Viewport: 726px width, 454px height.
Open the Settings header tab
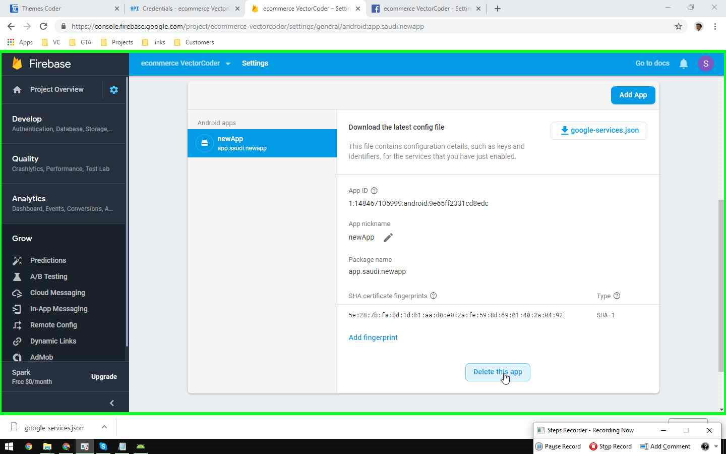tap(255, 64)
